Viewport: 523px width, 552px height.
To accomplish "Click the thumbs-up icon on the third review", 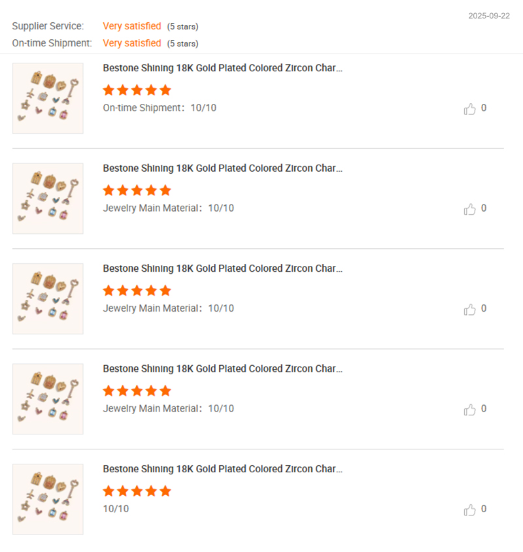I will point(469,309).
